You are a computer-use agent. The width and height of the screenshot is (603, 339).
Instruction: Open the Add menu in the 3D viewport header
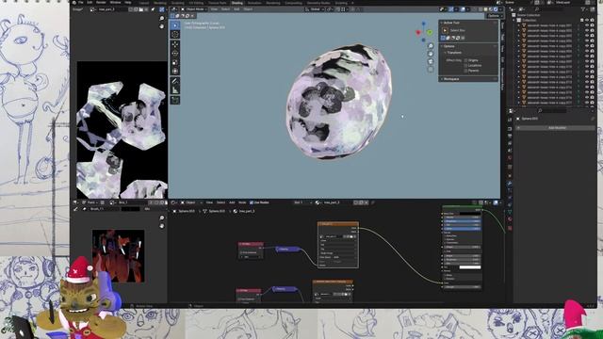pyautogui.click(x=236, y=9)
